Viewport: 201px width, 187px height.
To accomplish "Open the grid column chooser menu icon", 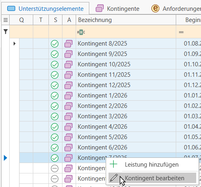I will pos(6,20).
